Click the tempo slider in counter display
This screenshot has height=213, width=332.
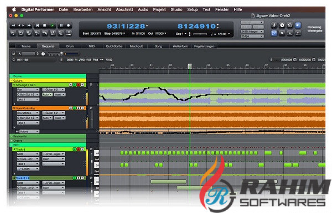[200, 34]
